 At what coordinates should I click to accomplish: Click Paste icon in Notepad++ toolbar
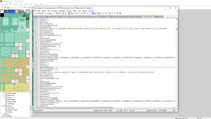tap(59, 13)
